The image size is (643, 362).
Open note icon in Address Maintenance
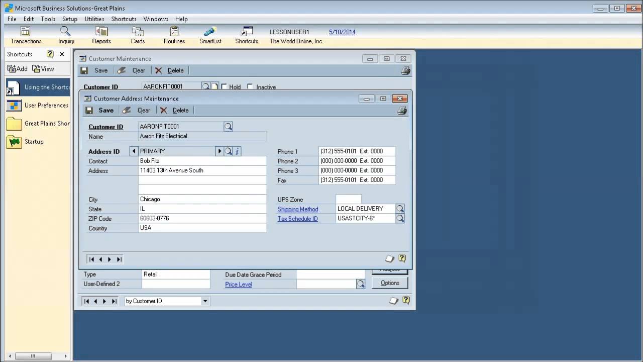(389, 258)
